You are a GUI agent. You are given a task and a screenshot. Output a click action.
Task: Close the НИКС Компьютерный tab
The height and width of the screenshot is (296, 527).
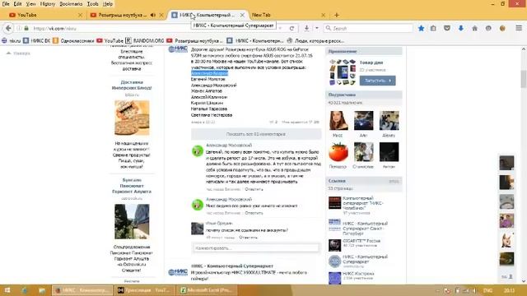click(x=242, y=15)
